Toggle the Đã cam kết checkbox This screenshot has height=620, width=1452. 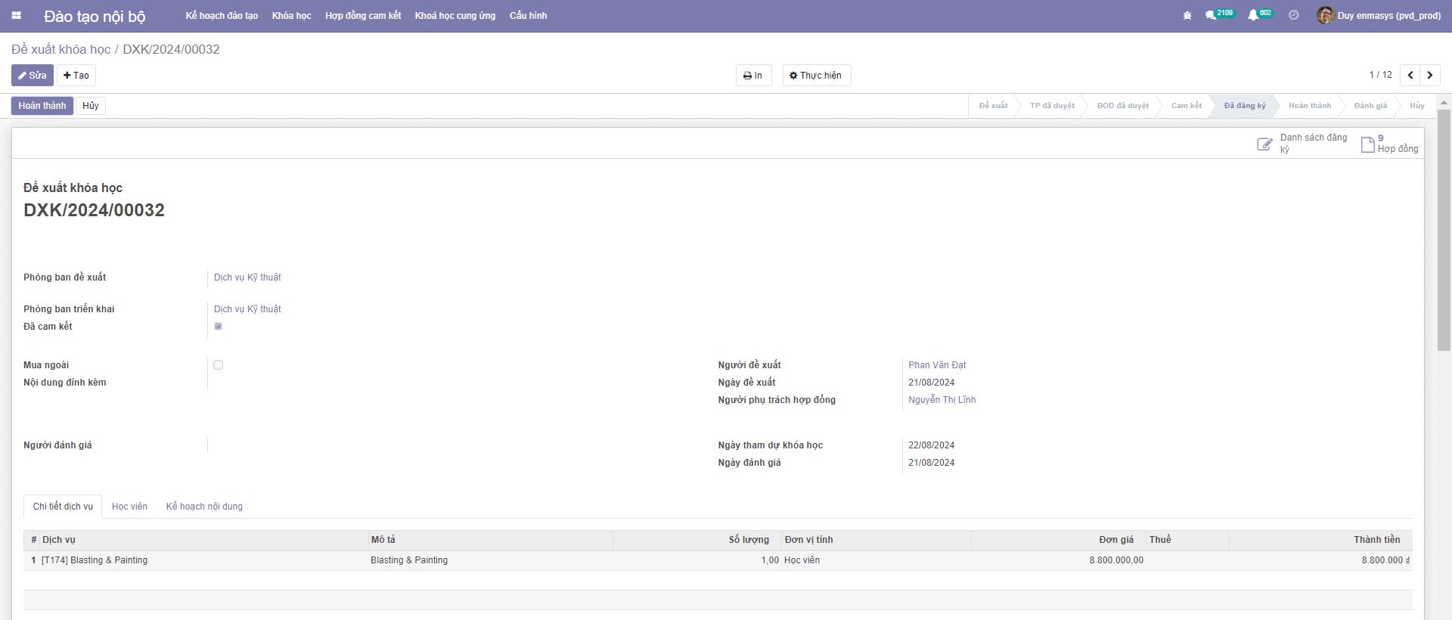pyautogui.click(x=219, y=327)
